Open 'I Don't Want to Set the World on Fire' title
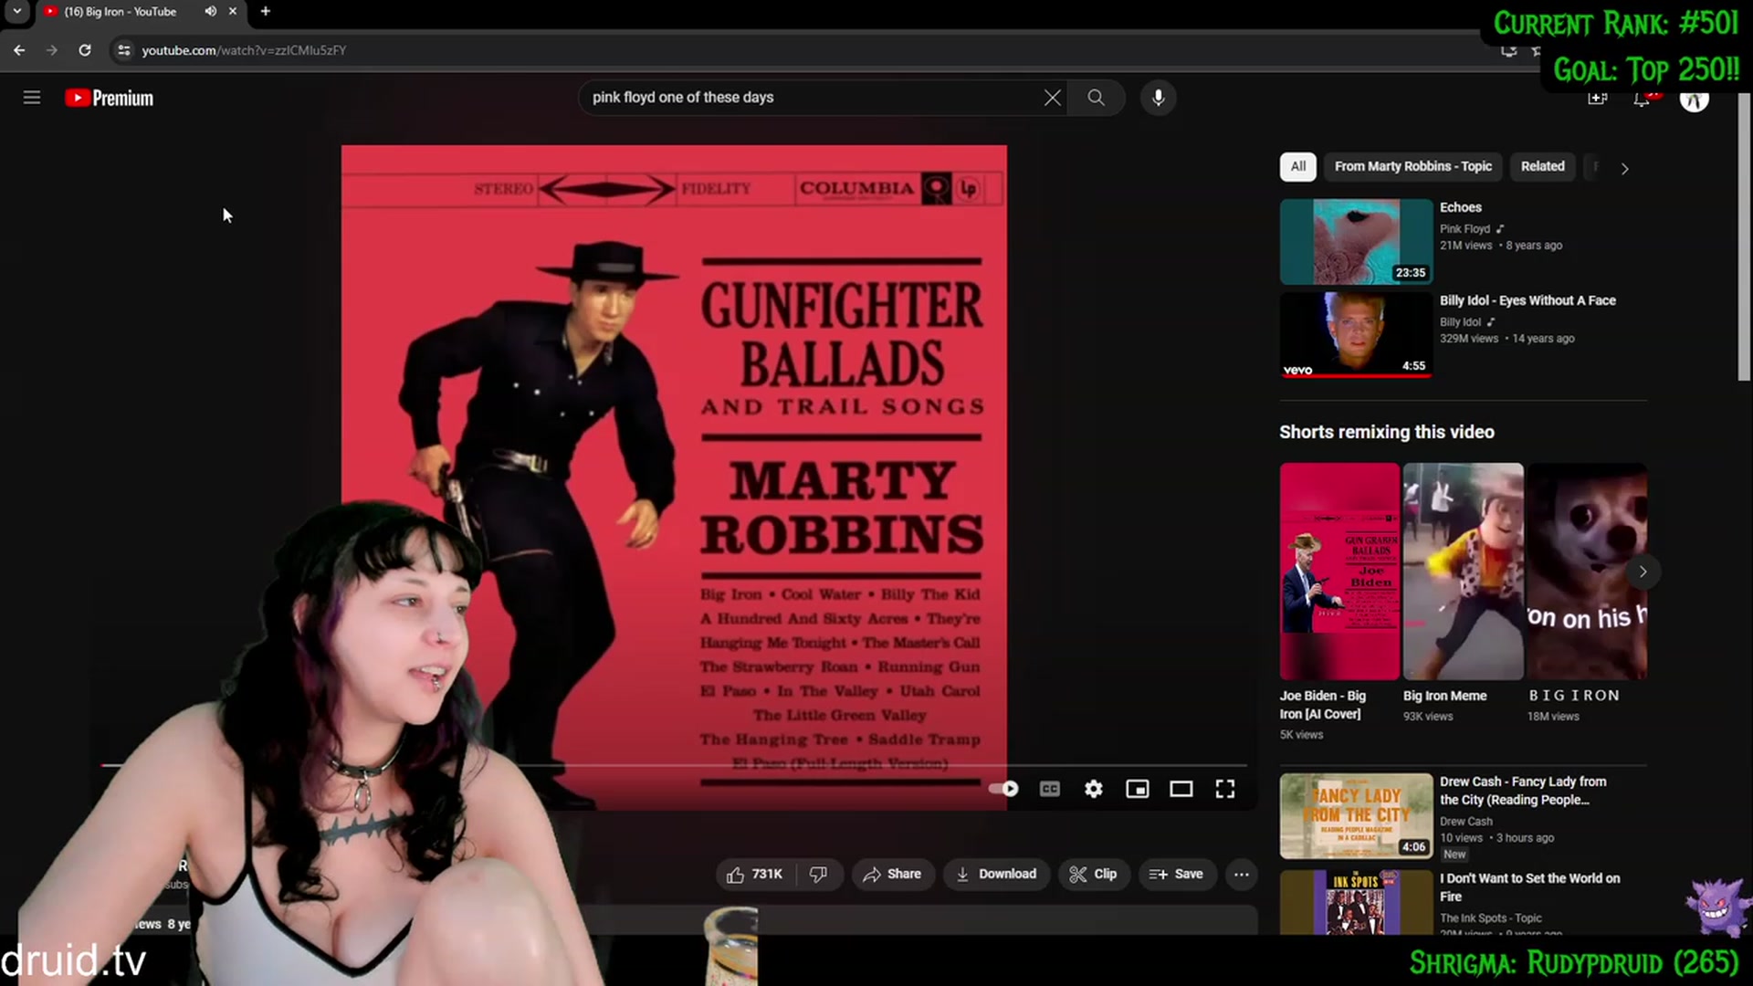 pyautogui.click(x=1530, y=887)
